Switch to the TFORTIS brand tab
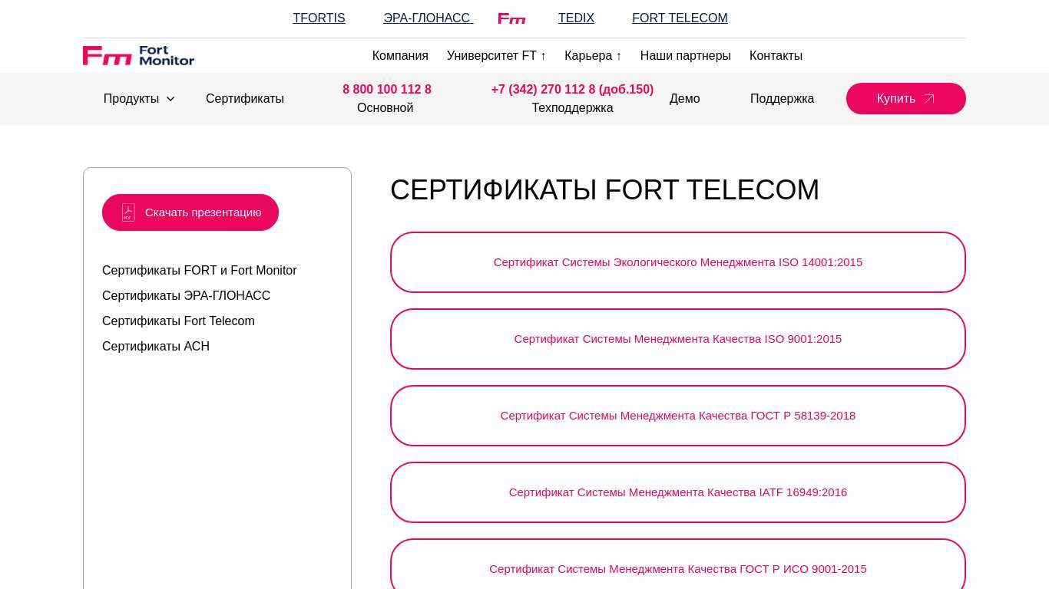 tap(319, 18)
